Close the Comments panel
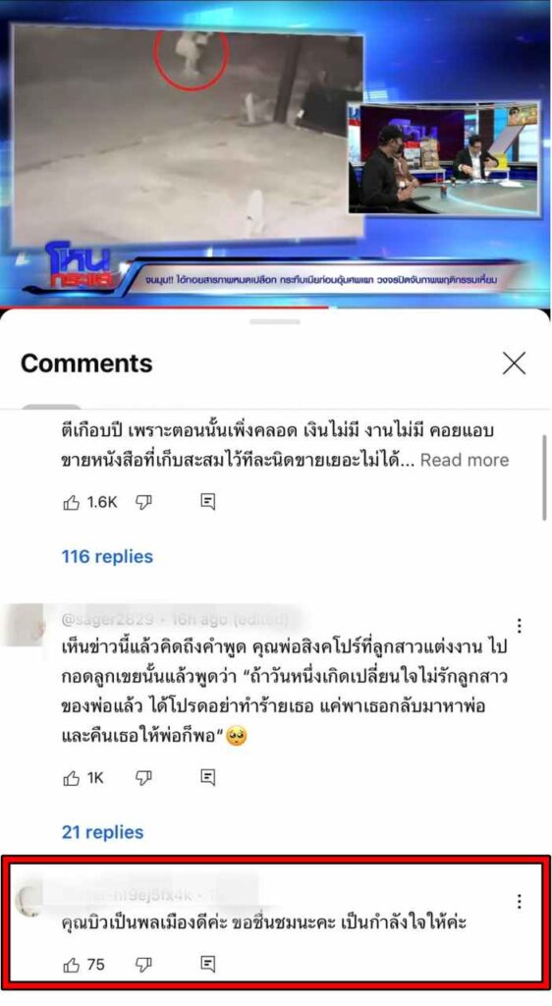This screenshot has width=552, height=1006. (x=514, y=363)
